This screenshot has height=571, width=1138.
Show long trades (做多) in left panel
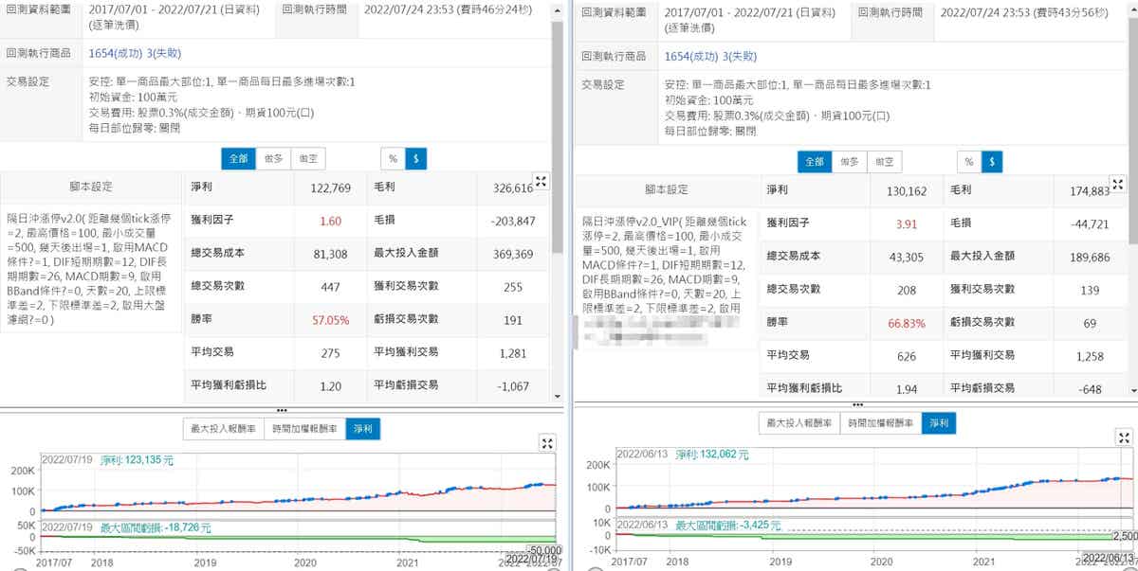pyautogui.click(x=274, y=158)
